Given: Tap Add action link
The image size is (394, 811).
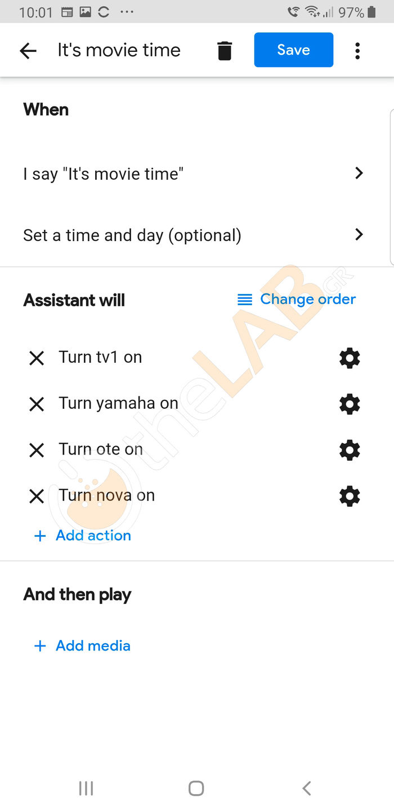Looking at the screenshot, I should pyautogui.click(x=83, y=536).
